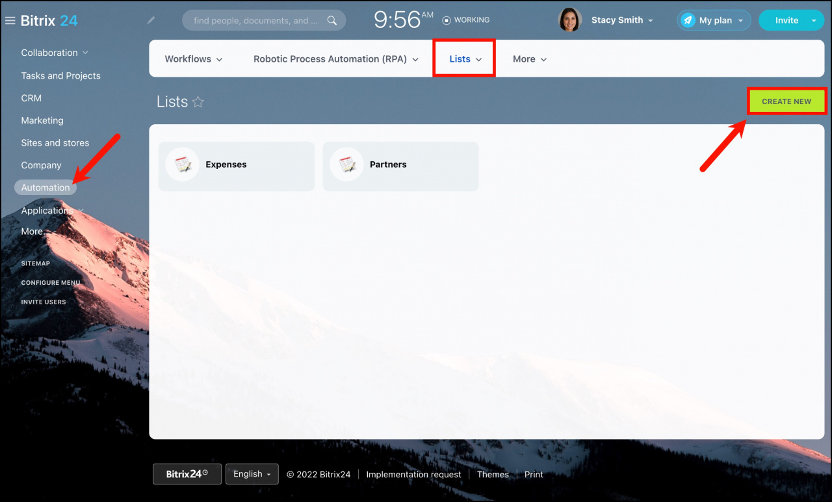The image size is (832, 502).
Task: Add Lists page to favorites with star
Action: click(198, 101)
